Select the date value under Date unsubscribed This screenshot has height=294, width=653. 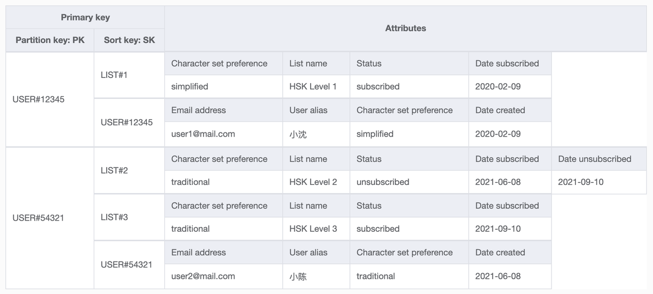581,182
